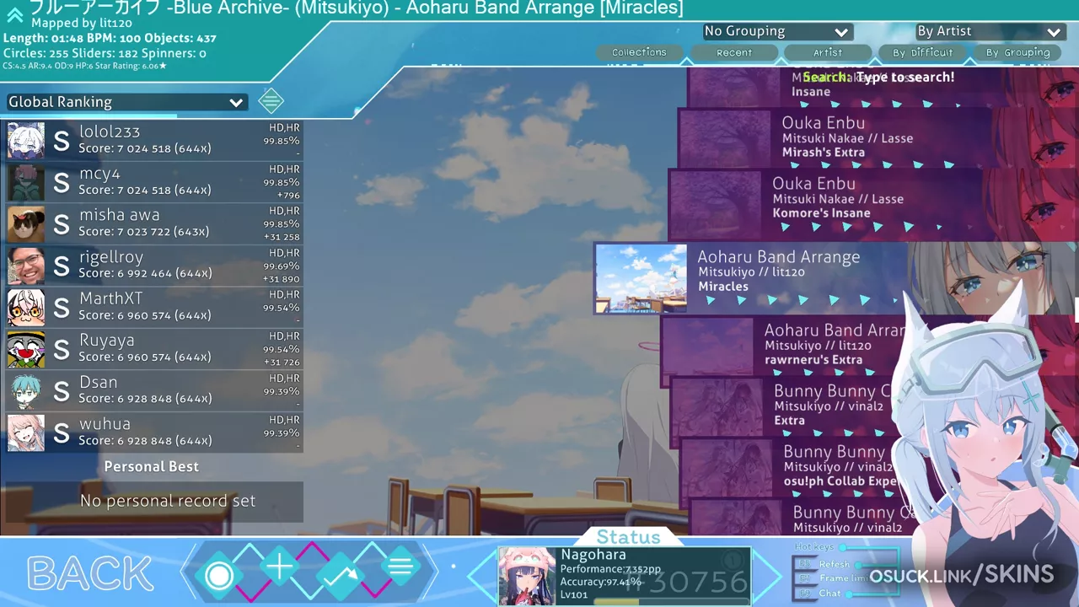Open Nagohara's user status panel
This screenshot has height=607, width=1079.
coord(624,577)
